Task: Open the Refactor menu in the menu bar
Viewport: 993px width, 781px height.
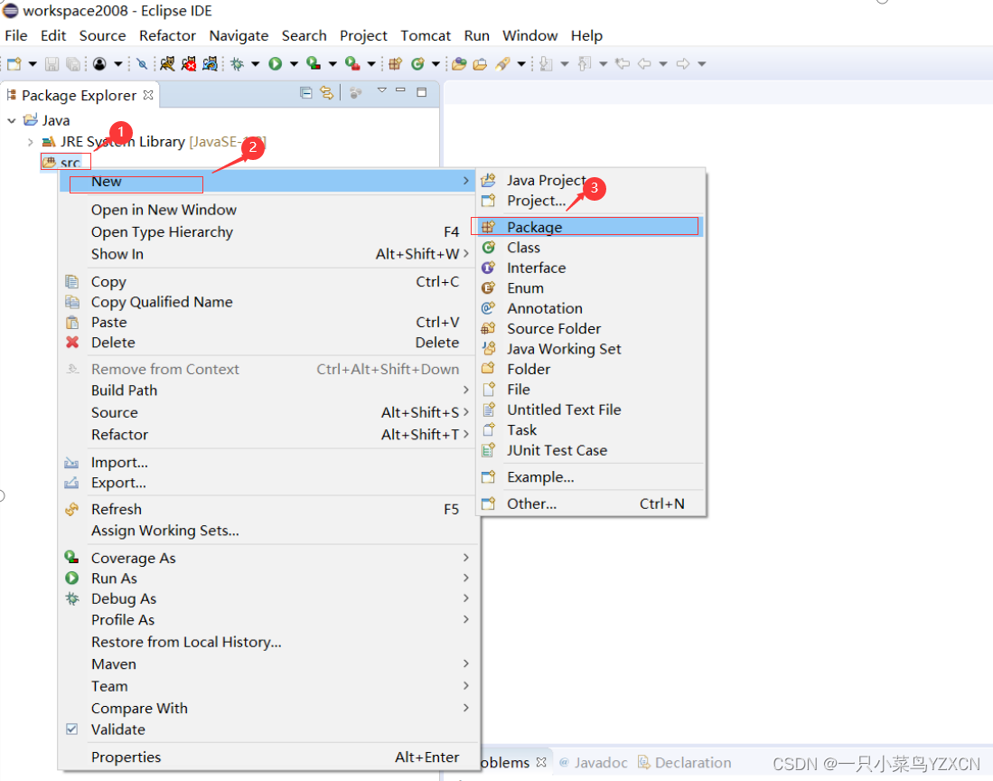Action: click(167, 35)
